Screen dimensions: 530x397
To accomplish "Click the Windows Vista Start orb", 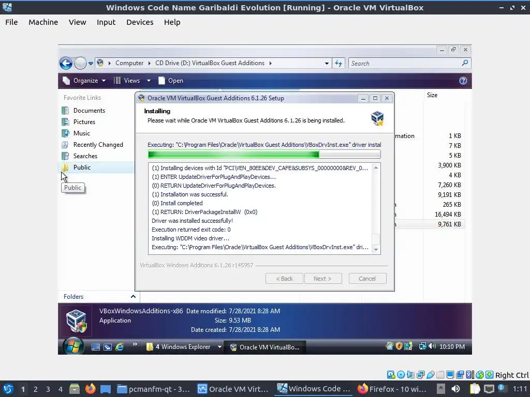I will click(x=73, y=346).
